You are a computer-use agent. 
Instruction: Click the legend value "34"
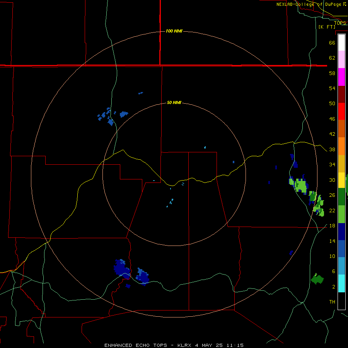(332, 165)
